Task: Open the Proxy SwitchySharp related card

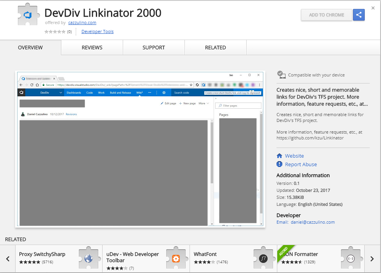Action: point(59,259)
